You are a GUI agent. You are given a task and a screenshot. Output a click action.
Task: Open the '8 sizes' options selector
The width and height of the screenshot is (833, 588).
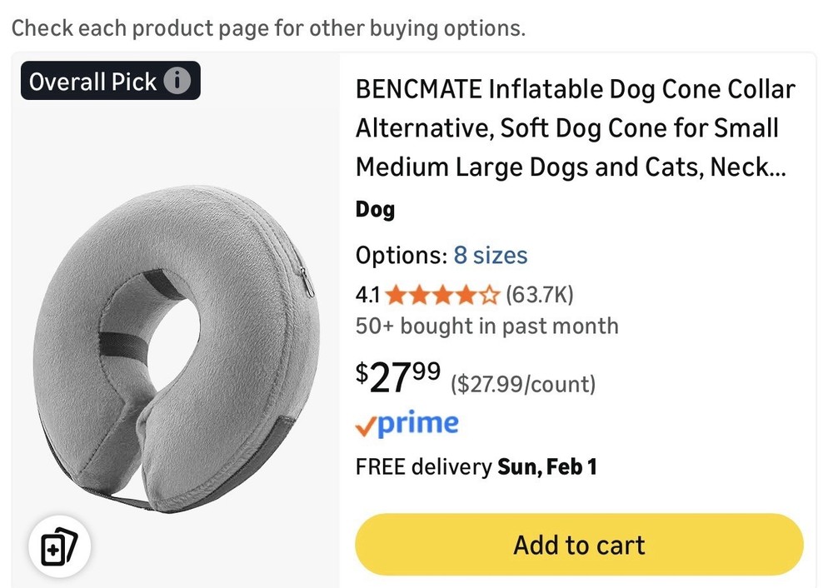coord(491,256)
